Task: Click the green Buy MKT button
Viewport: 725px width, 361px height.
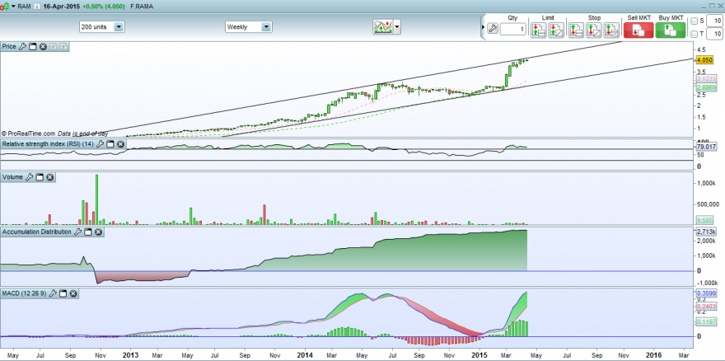Action: point(671,30)
